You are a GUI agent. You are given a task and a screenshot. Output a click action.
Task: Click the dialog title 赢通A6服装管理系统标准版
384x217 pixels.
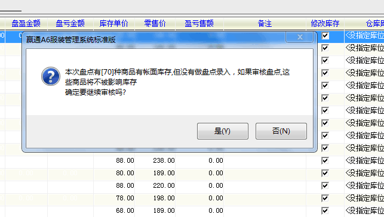pyautogui.click(x=71, y=39)
